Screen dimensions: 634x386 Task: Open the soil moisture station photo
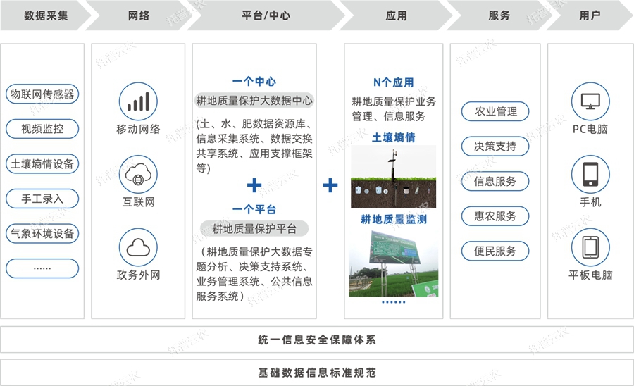pos(393,176)
